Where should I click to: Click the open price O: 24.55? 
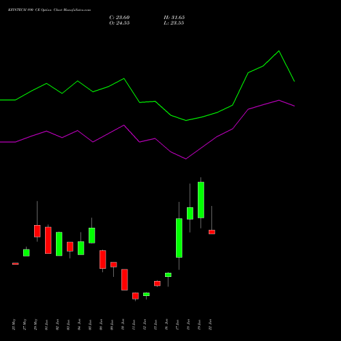pyautogui.click(x=119, y=23)
